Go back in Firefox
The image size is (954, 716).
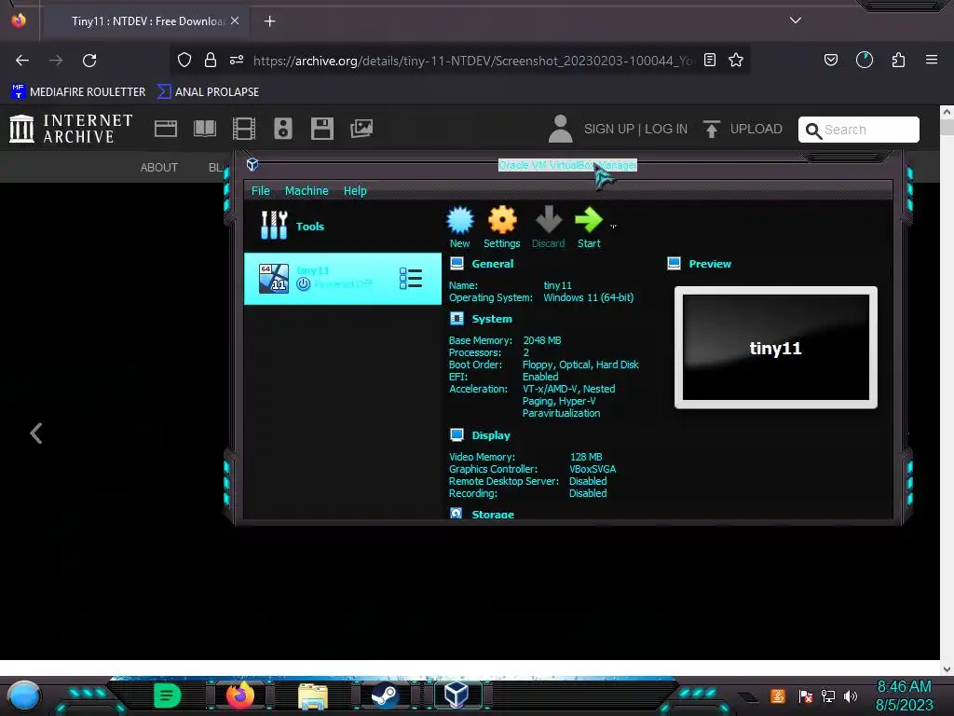click(x=22, y=61)
